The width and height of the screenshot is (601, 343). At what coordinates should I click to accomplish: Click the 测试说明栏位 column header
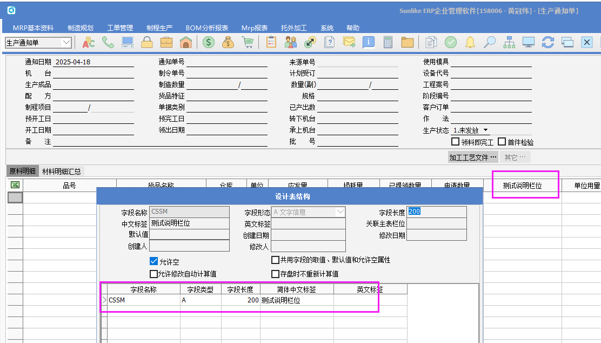[x=522, y=186]
